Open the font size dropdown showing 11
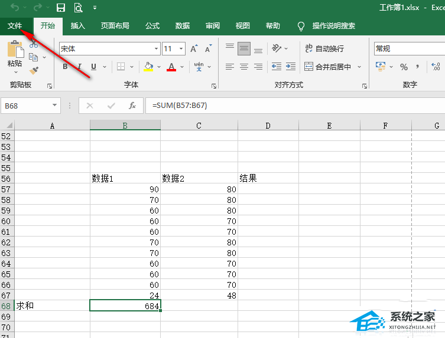This screenshot has height=338, width=445. pos(181,49)
